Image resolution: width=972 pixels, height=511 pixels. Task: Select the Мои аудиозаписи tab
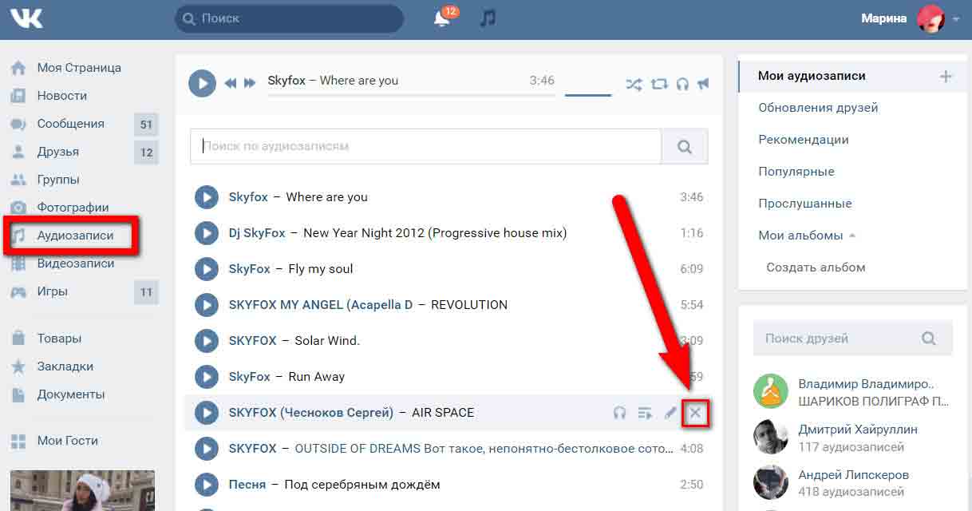[812, 76]
